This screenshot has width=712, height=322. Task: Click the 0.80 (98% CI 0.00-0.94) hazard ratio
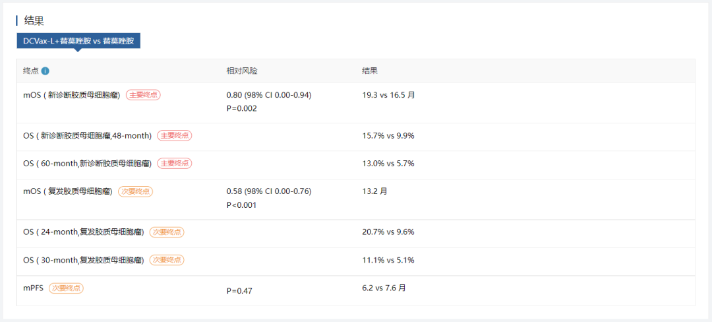click(x=269, y=96)
